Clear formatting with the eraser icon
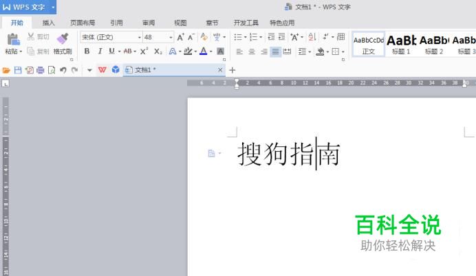The image size is (476, 276). [204, 37]
